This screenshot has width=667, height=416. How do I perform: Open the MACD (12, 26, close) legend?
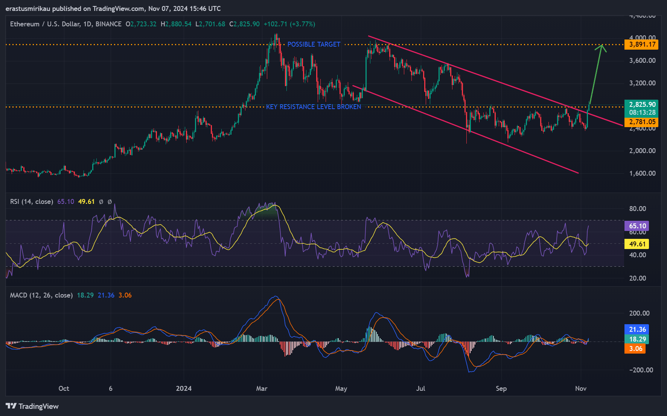[41, 295]
